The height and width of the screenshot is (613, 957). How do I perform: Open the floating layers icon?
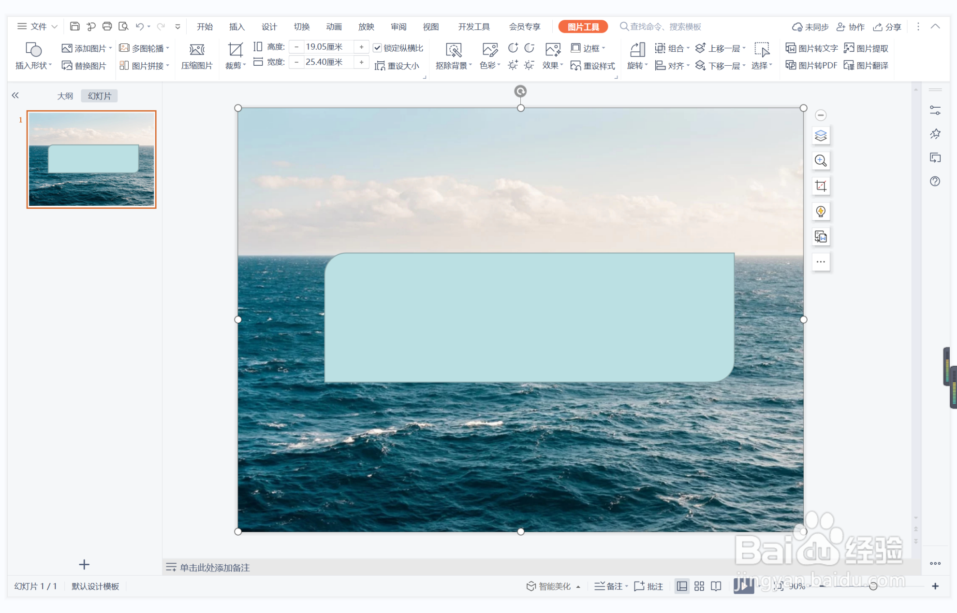[821, 136]
